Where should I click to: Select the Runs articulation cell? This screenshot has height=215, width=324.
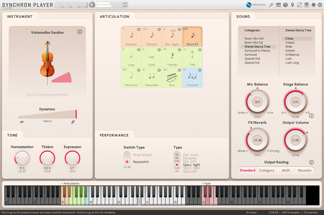pyautogui.click(x=172, y=77)
